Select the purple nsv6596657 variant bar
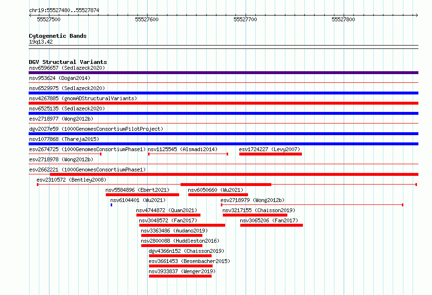Screen dimensions: 432x295 tap(223, 73)
